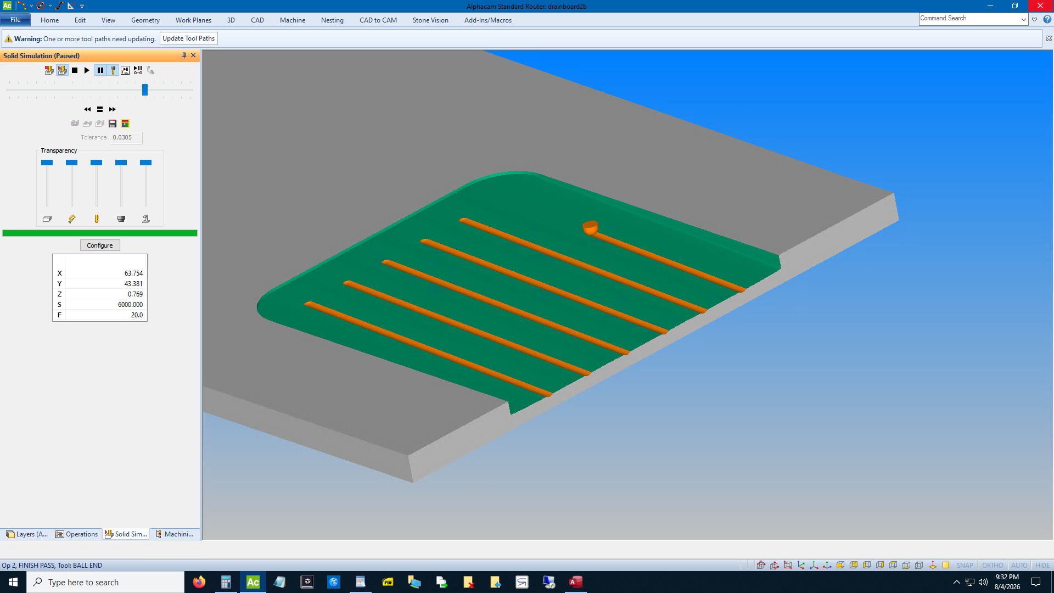
Task: Stop the solid simulation
Action: click(x=75, y=70)
